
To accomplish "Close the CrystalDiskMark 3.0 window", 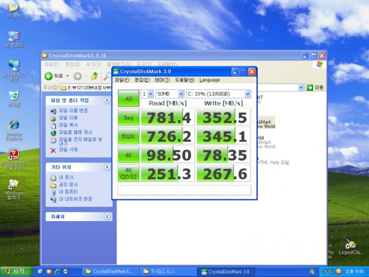I will pos(252,71).
